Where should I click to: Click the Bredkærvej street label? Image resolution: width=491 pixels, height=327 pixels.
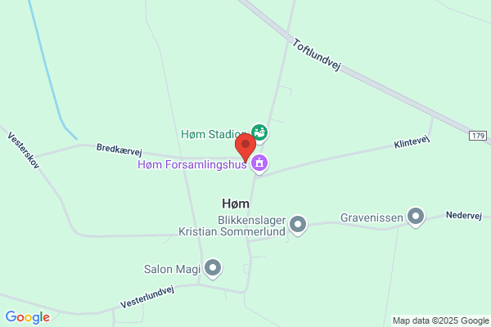[x=119, y=150]
